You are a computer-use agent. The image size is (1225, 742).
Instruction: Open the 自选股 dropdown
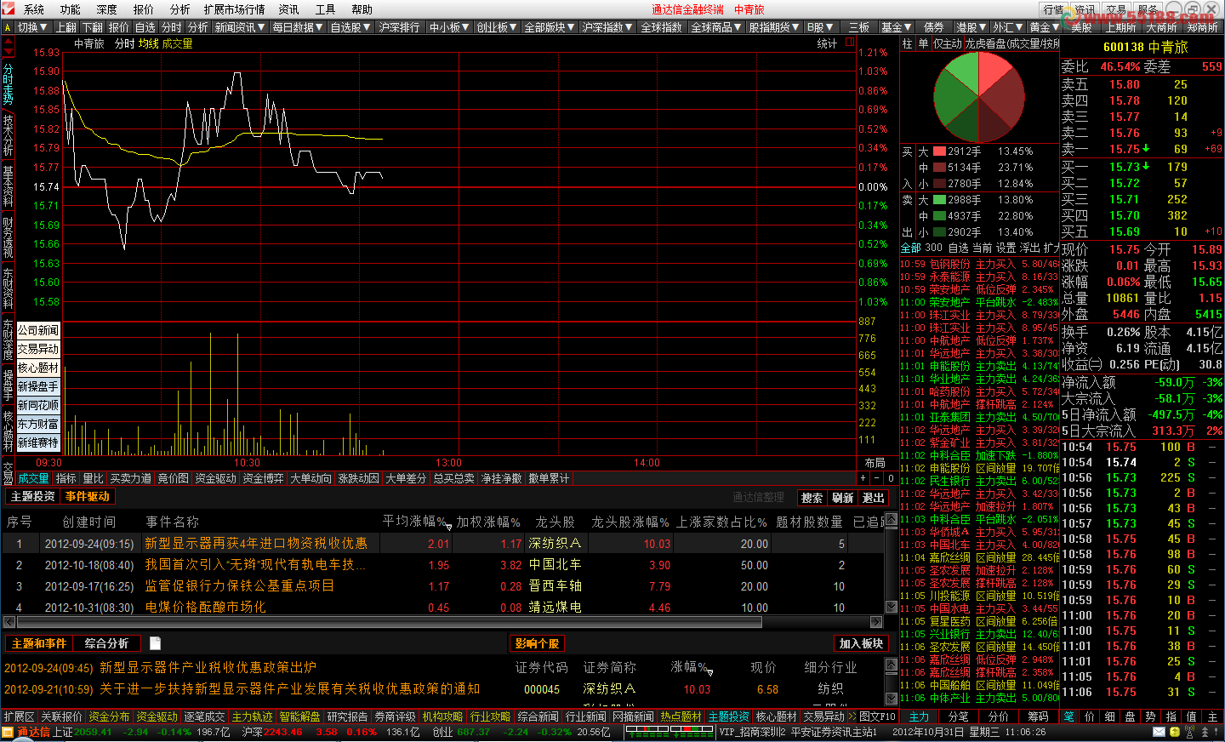pos(350,27)
